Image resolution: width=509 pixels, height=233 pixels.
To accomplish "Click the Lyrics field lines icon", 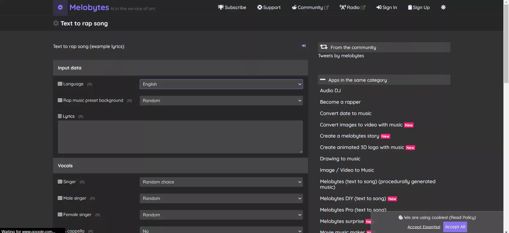I will click(60, 116).
